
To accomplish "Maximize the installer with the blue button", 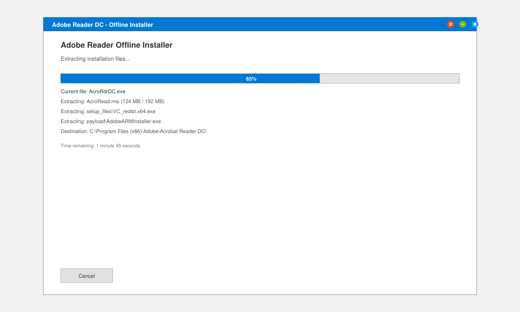I will pos(475,24).
